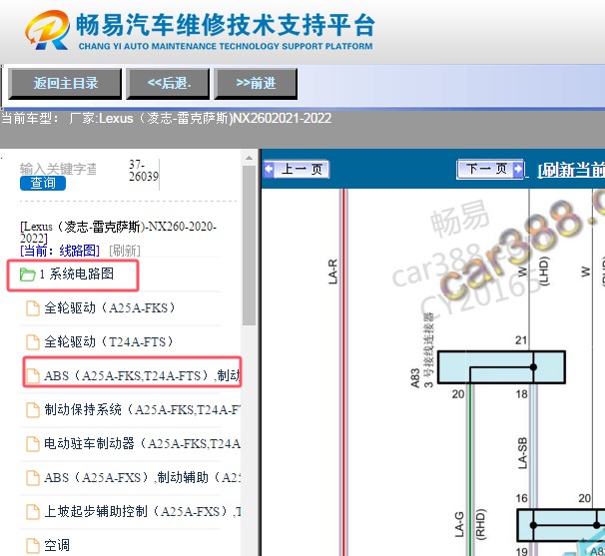Open next page with 下一页 button
The height and width of the screenshot is (556, 605).
tap(490, 169)
